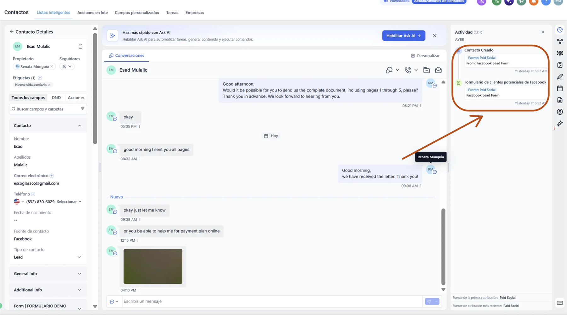
Task: Dismiss the Ask AI banner
Action: click(x=435, y=36)
